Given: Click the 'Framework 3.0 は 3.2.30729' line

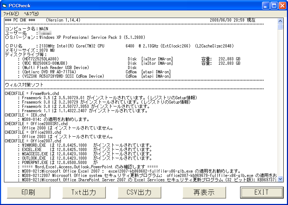Looking at the screenshot, I should click(x=104, y=102).
